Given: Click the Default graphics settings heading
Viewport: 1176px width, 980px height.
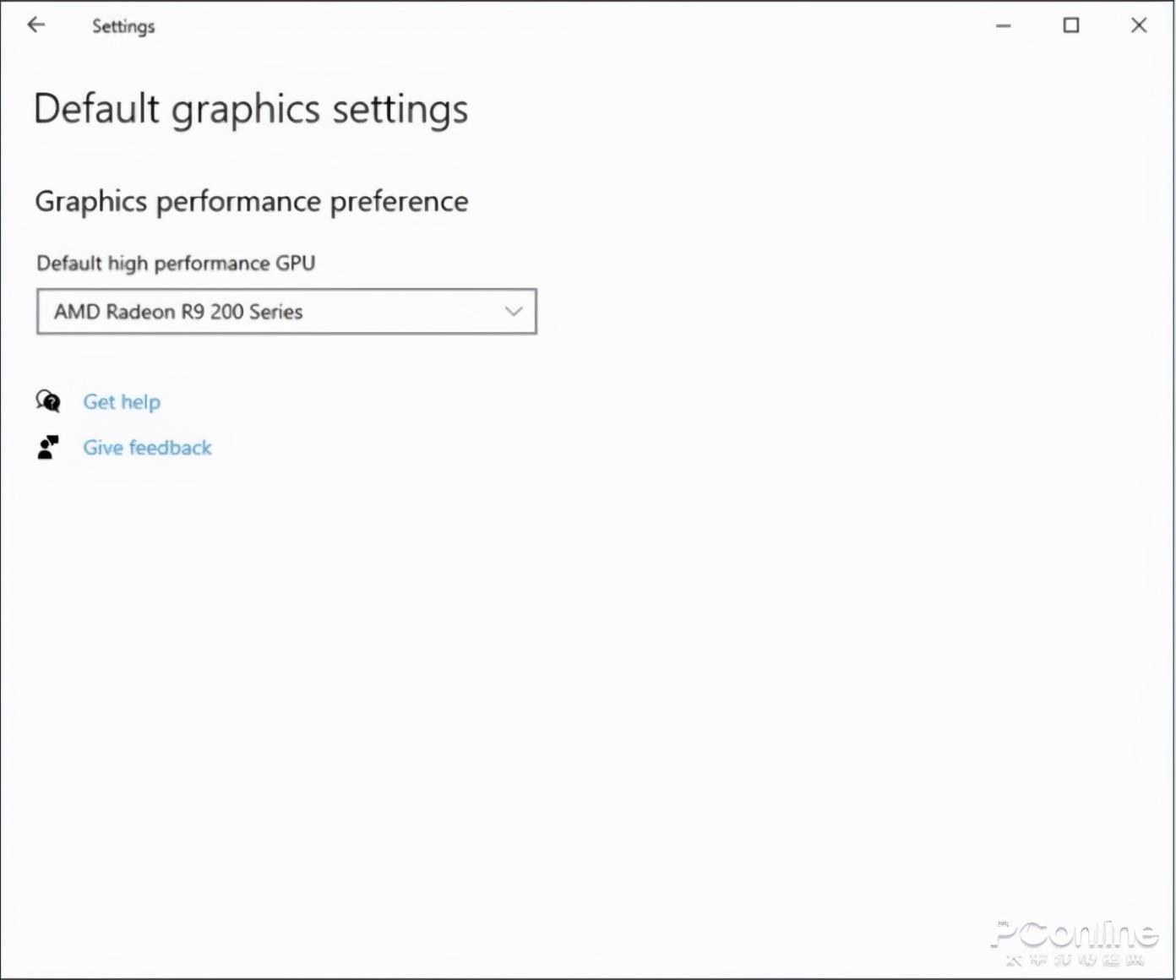Looking at the screenshot, I should point(251,109).
